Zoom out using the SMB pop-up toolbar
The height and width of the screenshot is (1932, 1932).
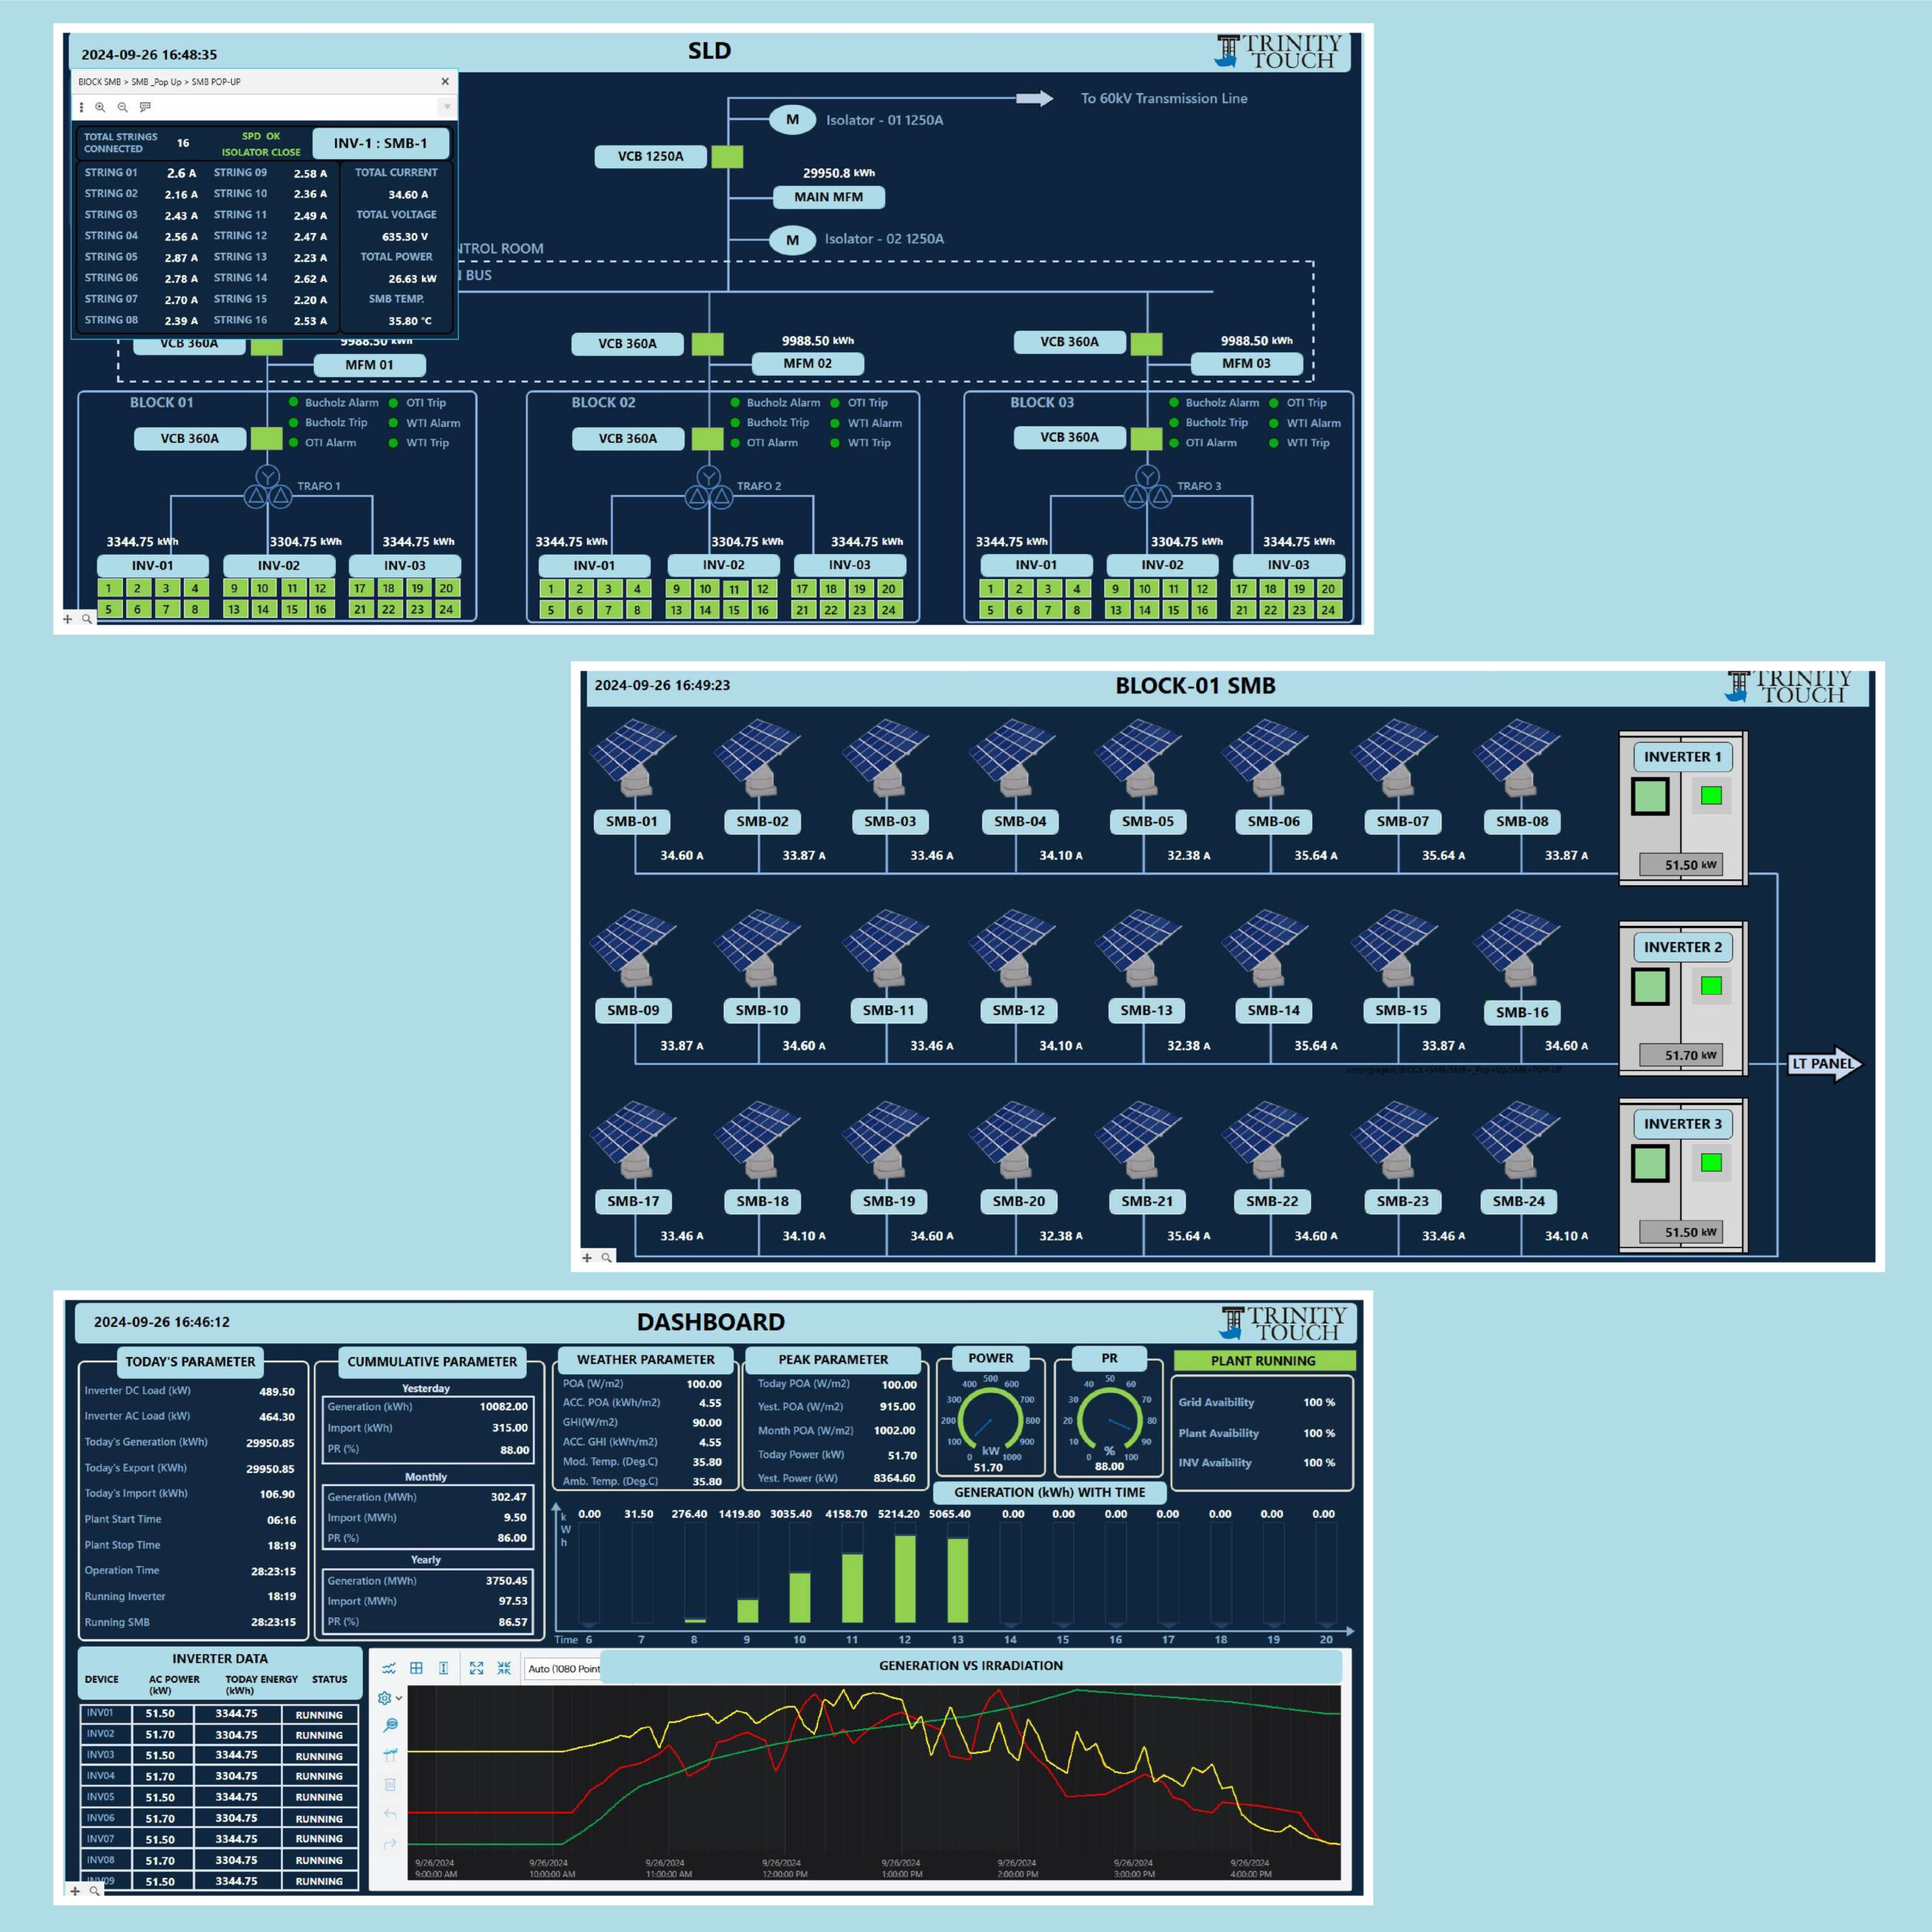point(122,107)
